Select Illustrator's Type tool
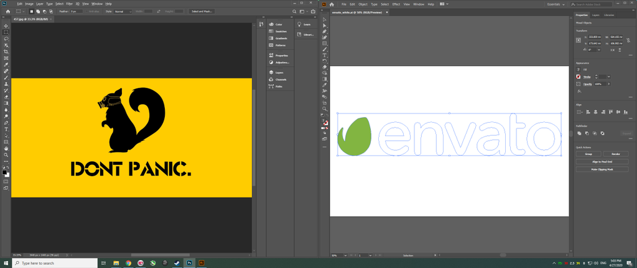Image resolution: width=637 pixels, height=268 pixels. 325,55
